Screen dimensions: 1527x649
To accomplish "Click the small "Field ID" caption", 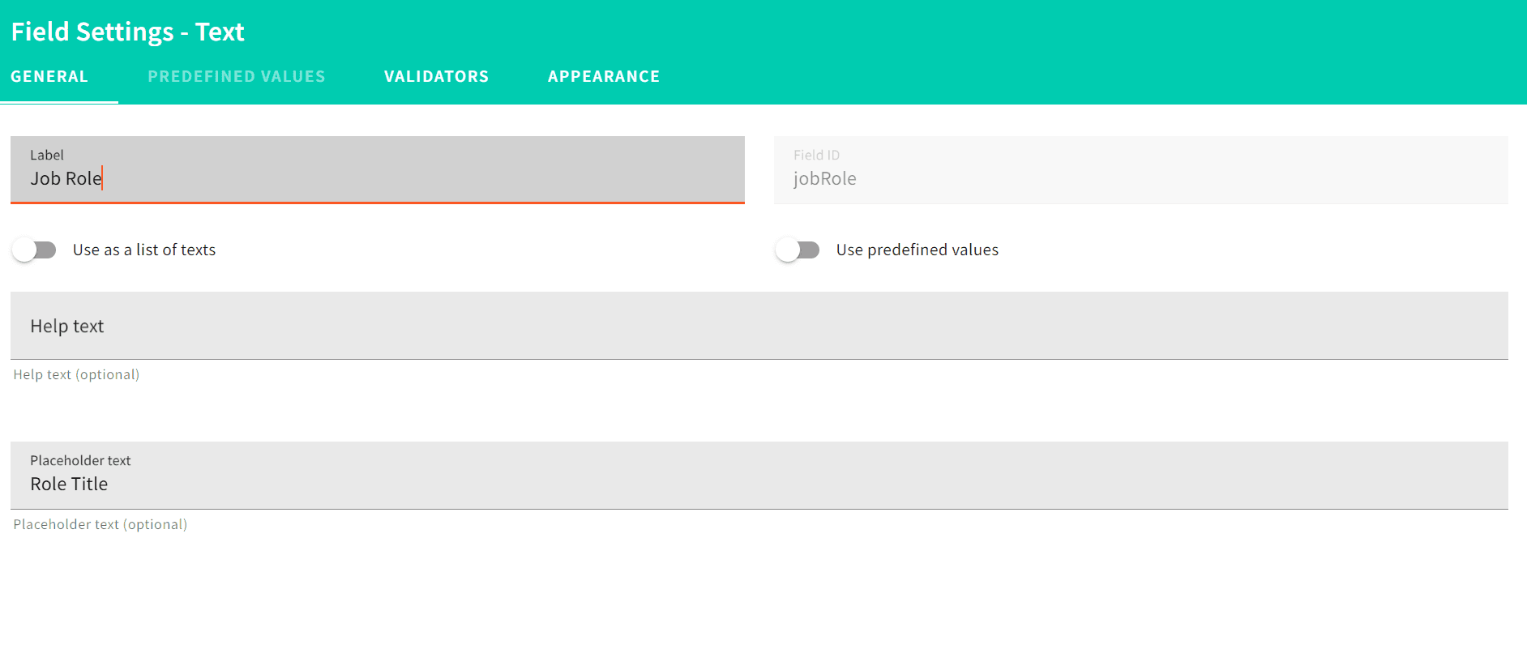I will (816, 155).
